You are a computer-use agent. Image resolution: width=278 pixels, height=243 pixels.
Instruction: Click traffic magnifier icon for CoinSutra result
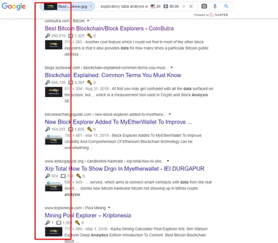tap(48, 36)
